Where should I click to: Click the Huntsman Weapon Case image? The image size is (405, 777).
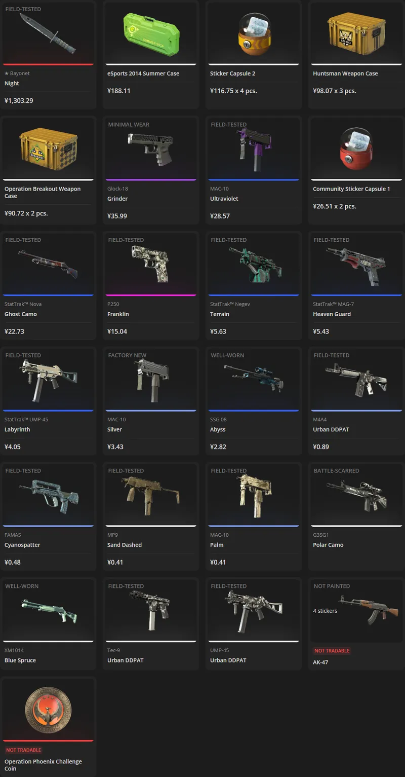point(356,33)
